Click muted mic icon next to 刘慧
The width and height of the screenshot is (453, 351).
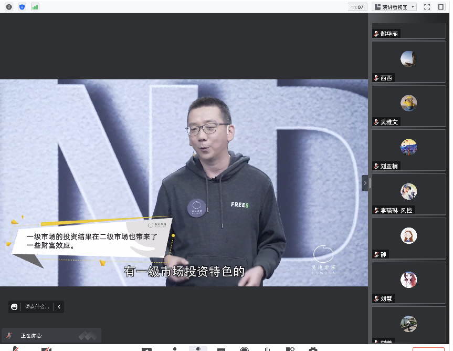376,298
